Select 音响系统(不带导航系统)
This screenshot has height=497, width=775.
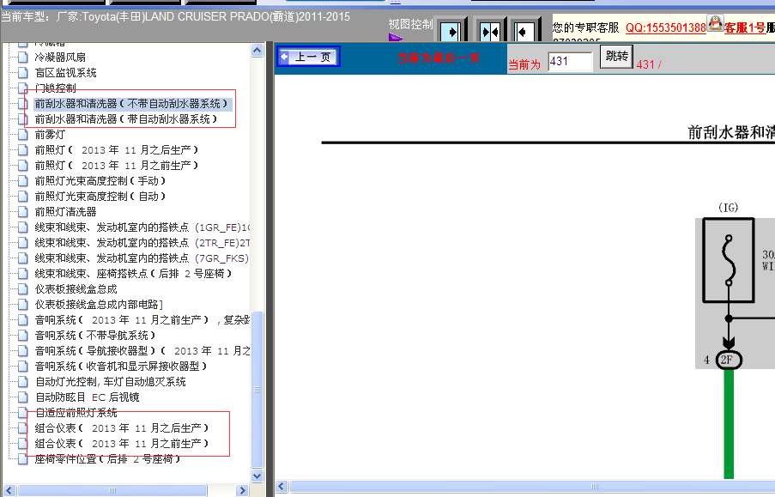95,336
